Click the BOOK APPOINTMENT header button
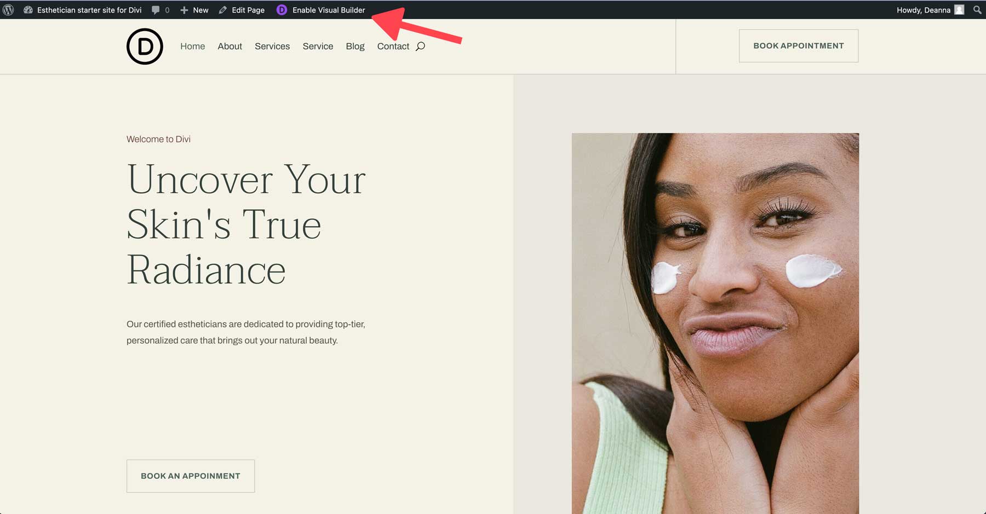The width and height of the screenshot is (986, 514). [x=798, y=45]
